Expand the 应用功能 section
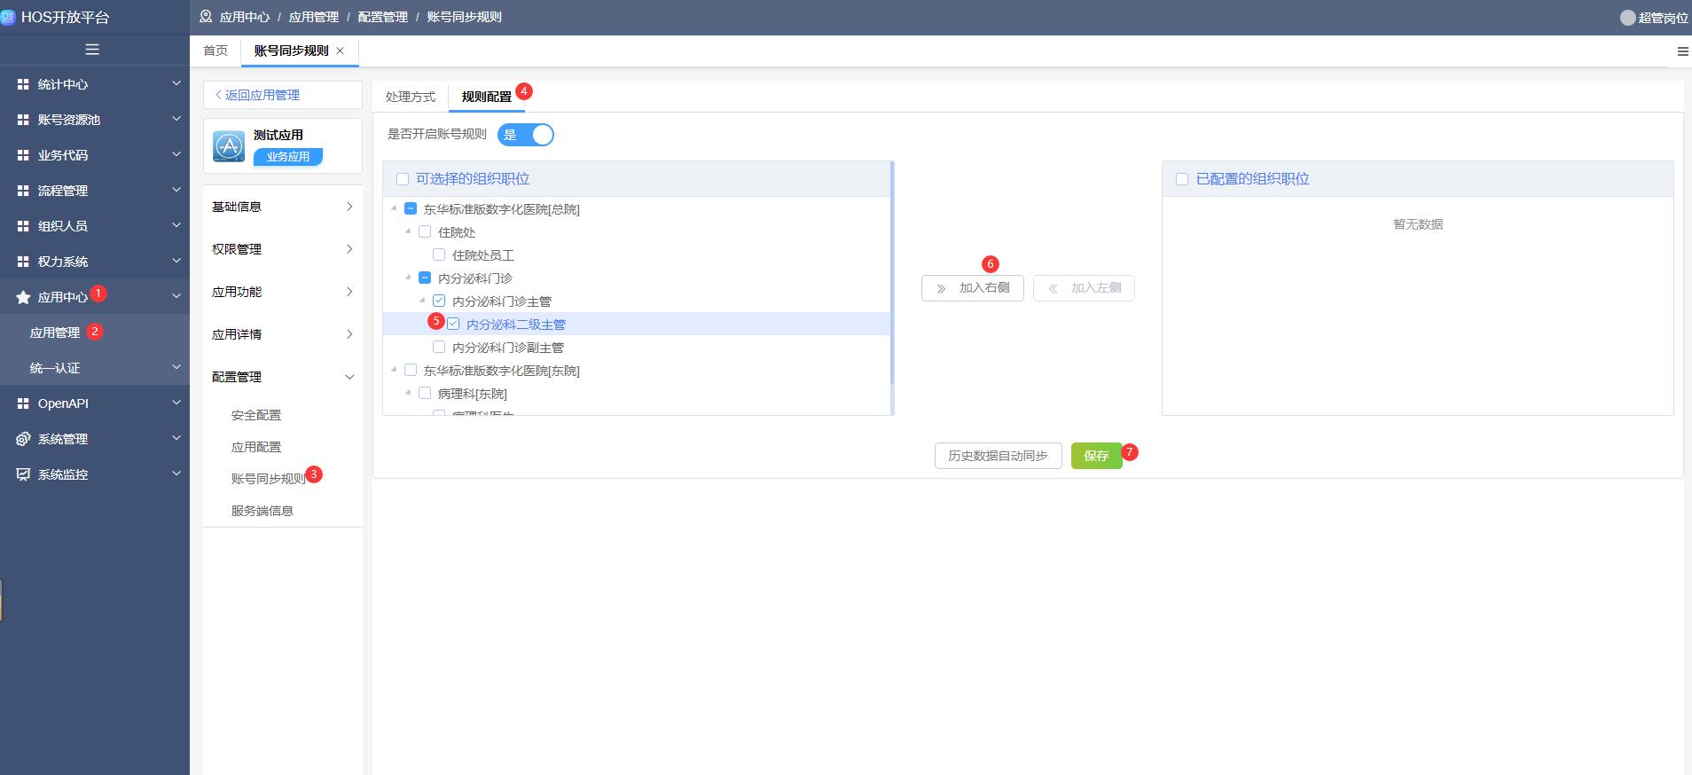Image resolution: width=1692 pixels, height=775 pixels. pos(283,292)
